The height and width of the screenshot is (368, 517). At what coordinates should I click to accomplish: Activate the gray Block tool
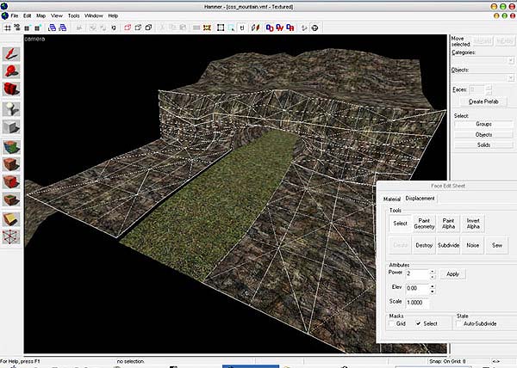click(12, 127)
